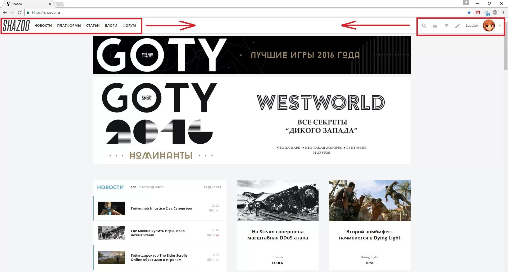Viewport: 508px width, 272px height.
Task: Open news Где можно купить игры
Action: [x=158, y=233]
